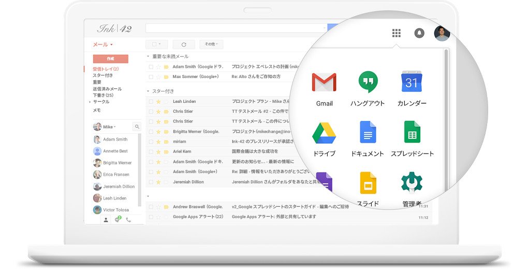Screen dimensions: 527x277
Task: Check the Brigitta Werner message checkbox
Action: [151, 131]
